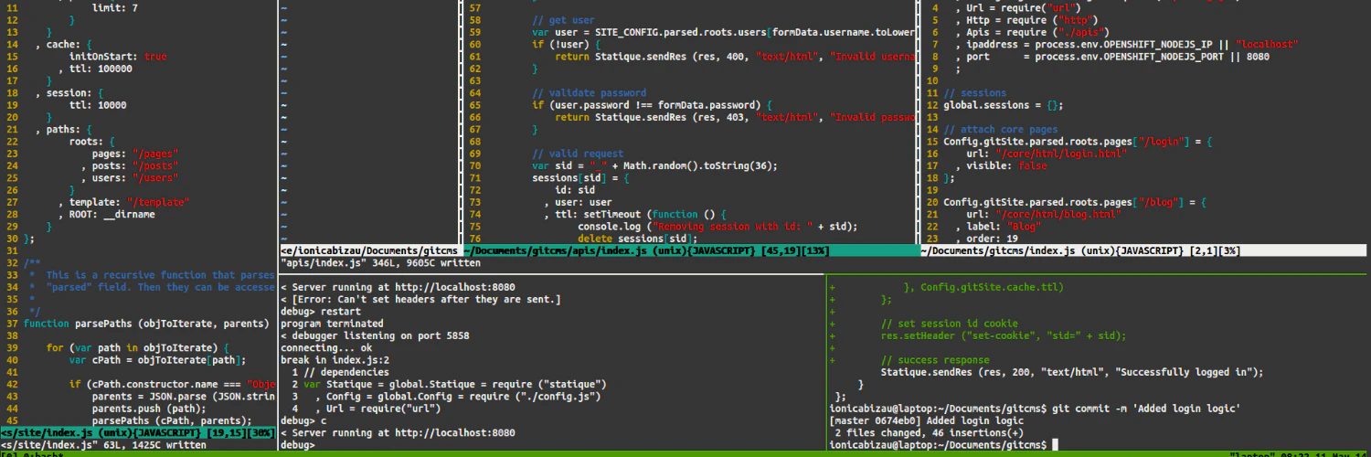Click the 'debug> restart' command line
Image resolution: width=1371 pixels, height=457 pixels.
pyautogui.click(x=320, y=312)
